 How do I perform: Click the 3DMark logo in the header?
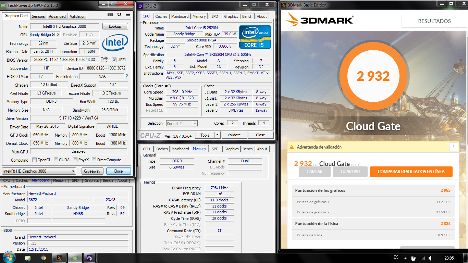319,20
